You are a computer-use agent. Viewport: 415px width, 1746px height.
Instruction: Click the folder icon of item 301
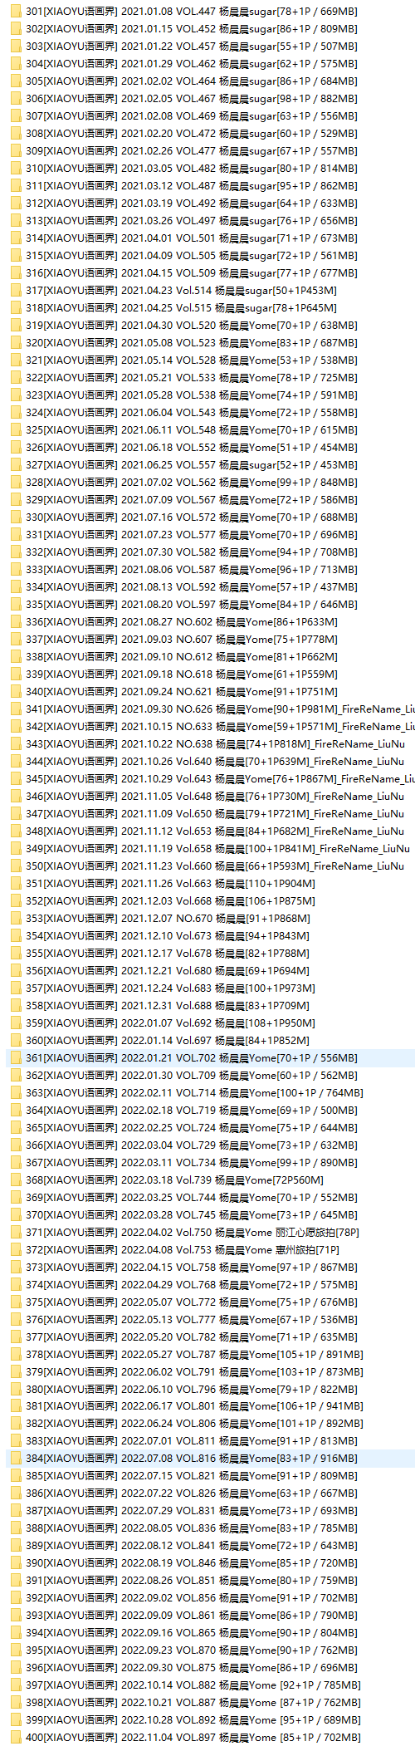click(x=16, y=11)
